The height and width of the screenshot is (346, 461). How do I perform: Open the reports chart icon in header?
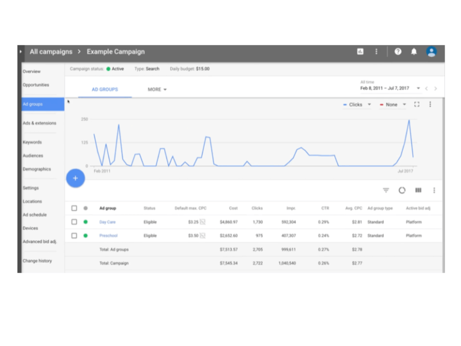[360, 52]
